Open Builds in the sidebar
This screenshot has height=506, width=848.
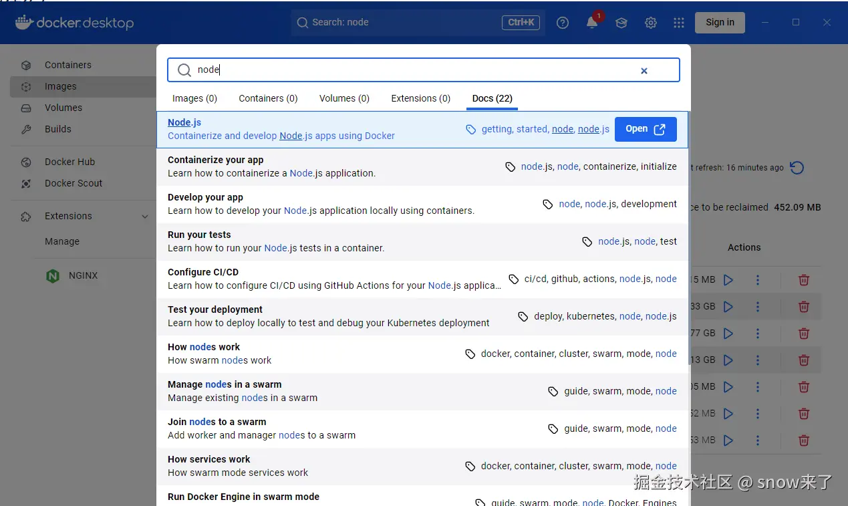pyautogui.click(x=83, y=129)
